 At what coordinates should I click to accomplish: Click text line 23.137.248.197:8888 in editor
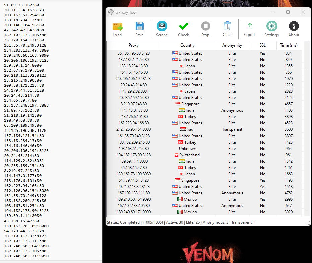26,105
